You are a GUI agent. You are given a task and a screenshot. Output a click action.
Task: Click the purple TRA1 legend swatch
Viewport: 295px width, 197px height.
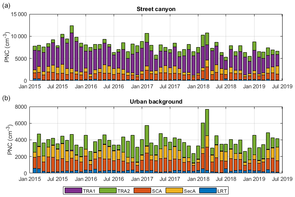(x=73, y=190)
